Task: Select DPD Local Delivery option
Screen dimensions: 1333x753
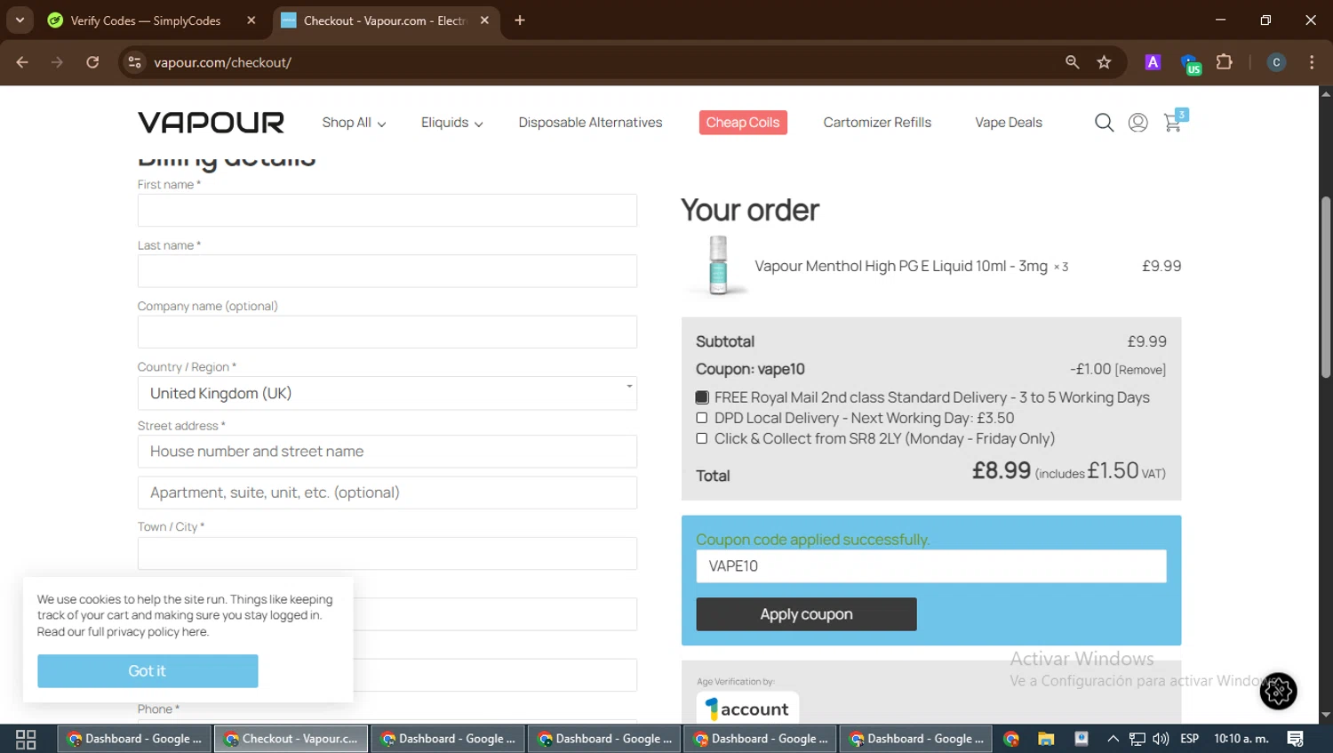Action: coord(702,418)
